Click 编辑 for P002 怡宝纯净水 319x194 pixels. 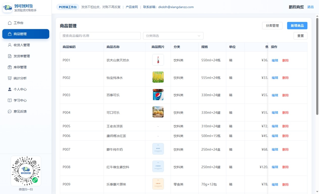275,78
